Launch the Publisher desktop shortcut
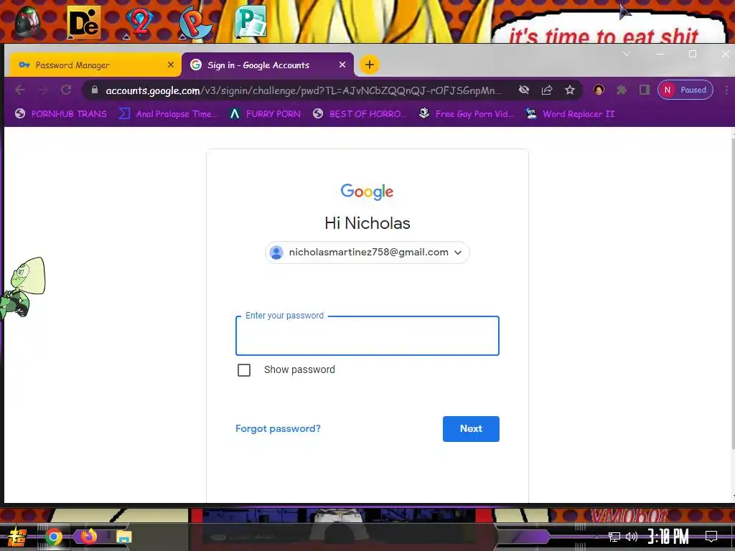 251,22
